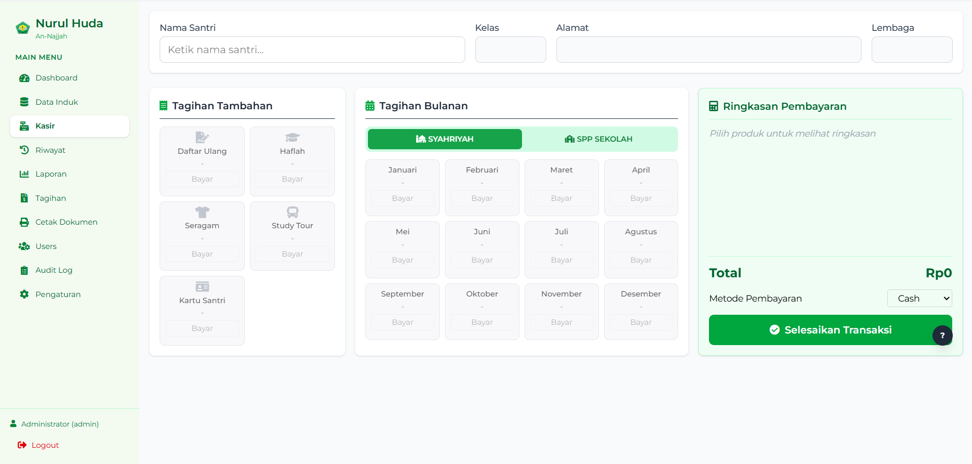The width and height of the screenshot is (972, 464).
Task: Click the Tagihan invoice icon in sidebar
Action: [24, 198]
